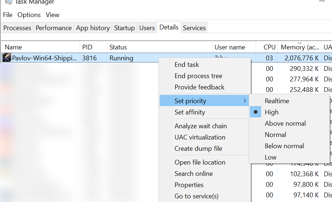Image resolution: width=332 pixels, height=202 pixels.
Task: Click Create dump file
Action: point(198,149)
